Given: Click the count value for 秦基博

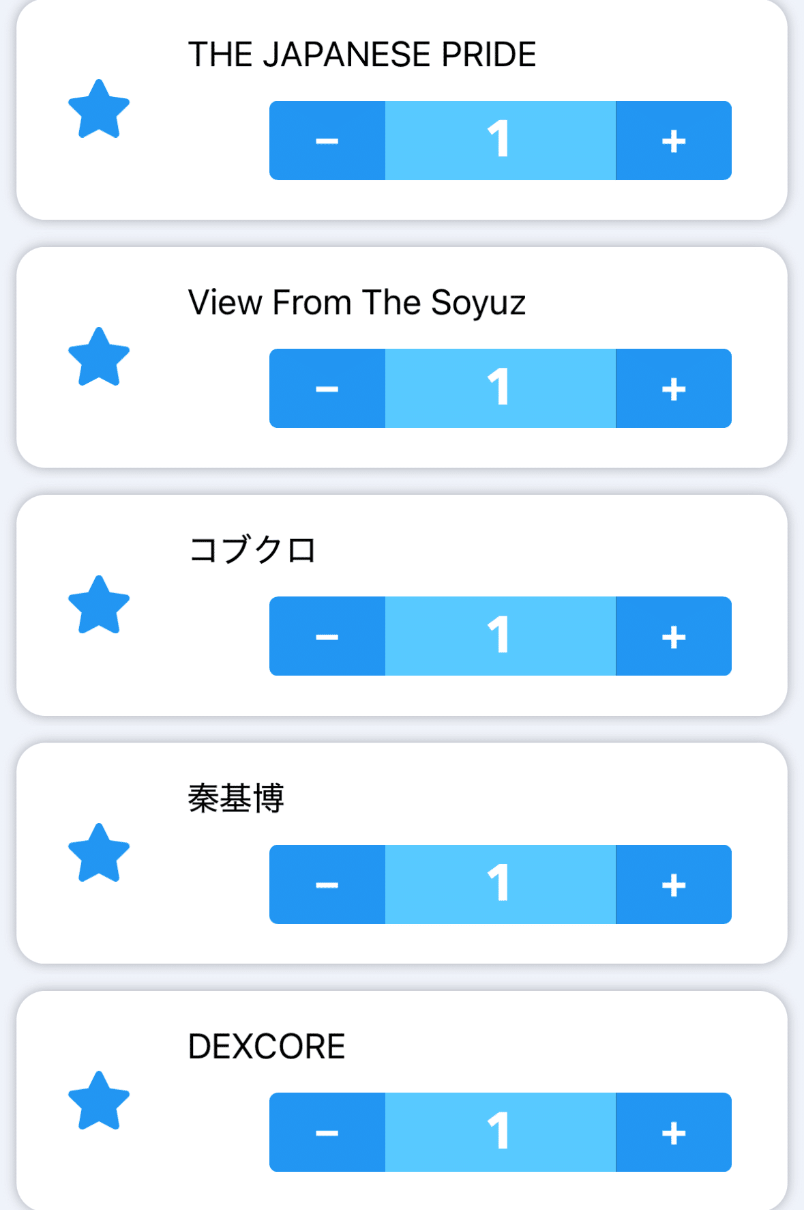Looking at the screenshot, I should [500, 884].
